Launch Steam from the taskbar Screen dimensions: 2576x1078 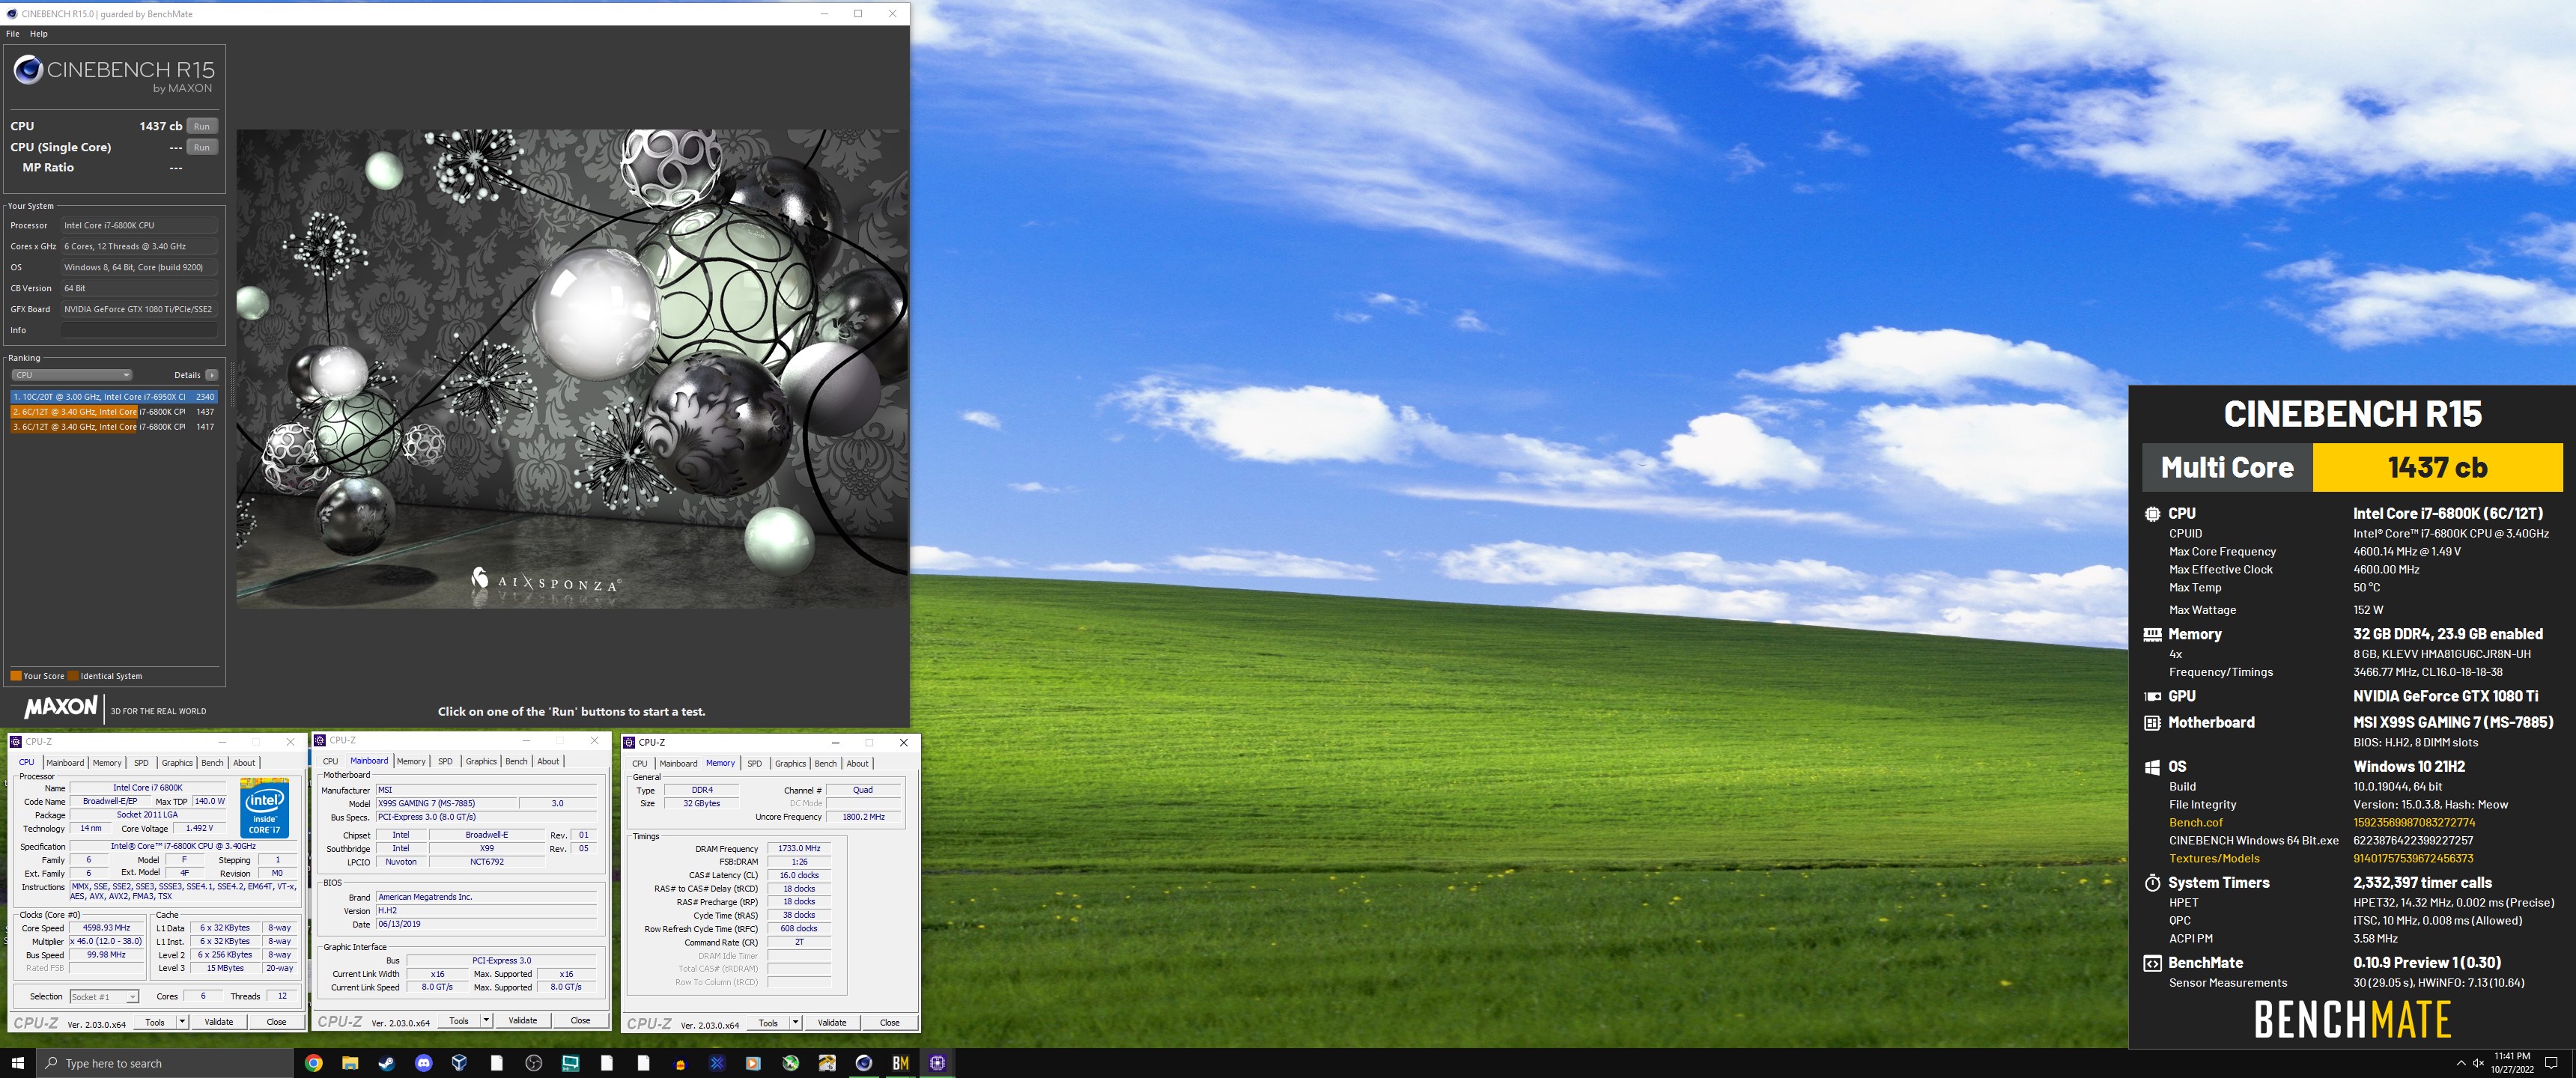tap(386, 1063)
